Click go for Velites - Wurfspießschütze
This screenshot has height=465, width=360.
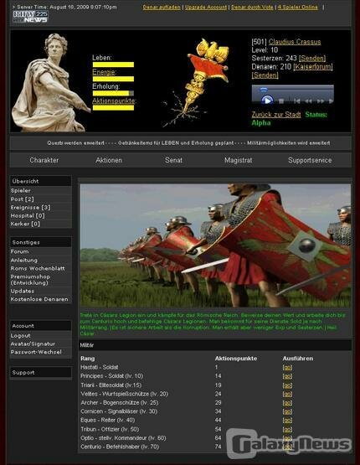(x=287, y=394)
